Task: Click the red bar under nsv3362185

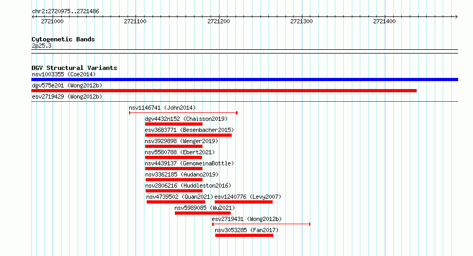Action: pos(174,180)
